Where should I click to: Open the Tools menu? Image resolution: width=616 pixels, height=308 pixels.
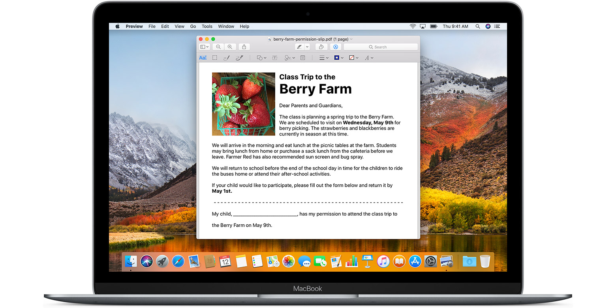207,26
